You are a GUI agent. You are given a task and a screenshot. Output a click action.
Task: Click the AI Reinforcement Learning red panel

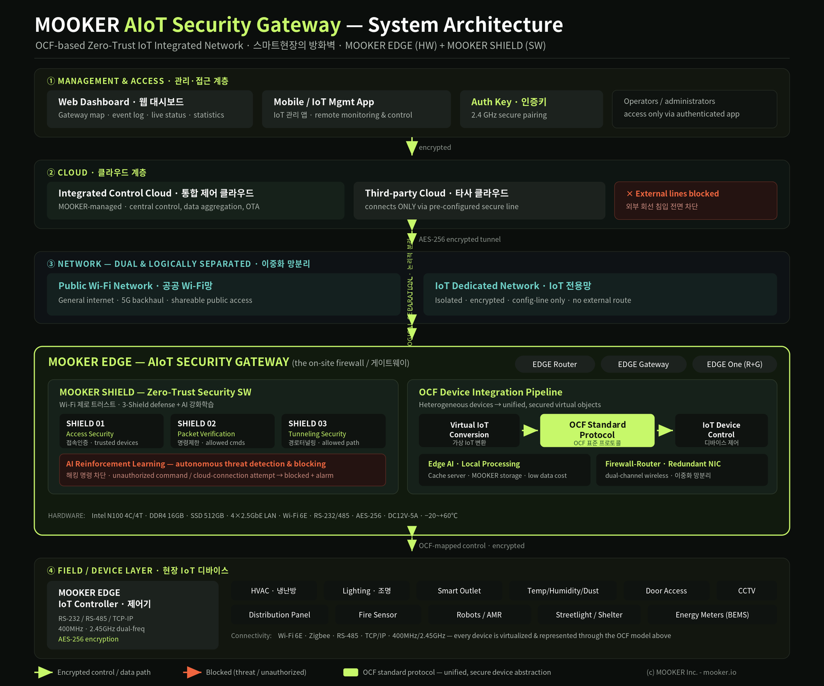tap(222, 469)
